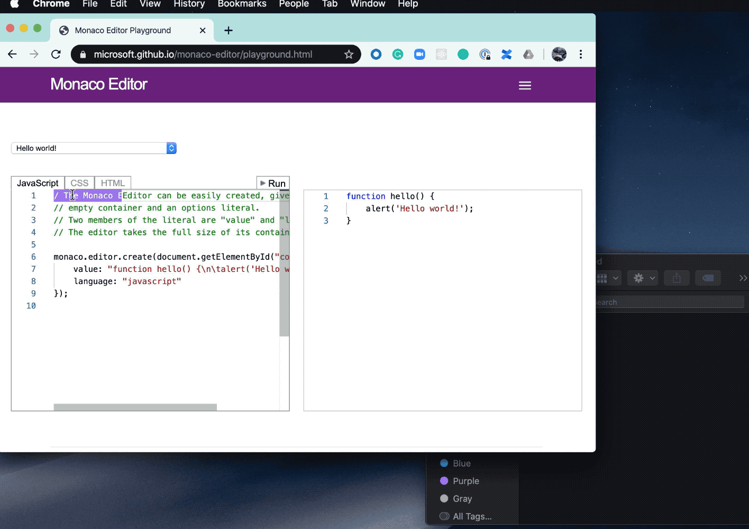Click the Finder share button

(677, 278)
